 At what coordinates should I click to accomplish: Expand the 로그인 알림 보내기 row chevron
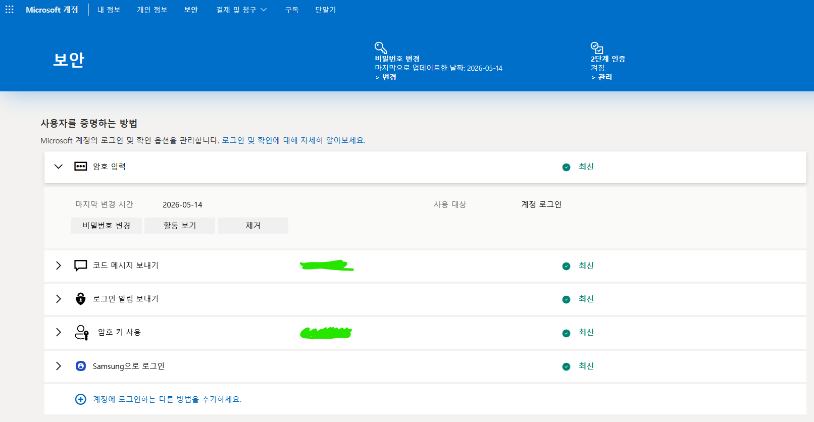click(59, 299)
